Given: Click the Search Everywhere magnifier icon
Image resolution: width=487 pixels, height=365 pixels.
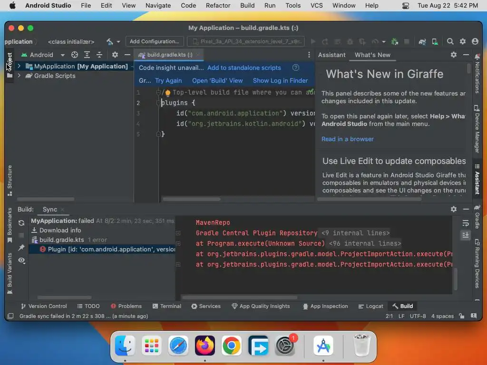Looking at the screenshot, I should coord(450,41).
